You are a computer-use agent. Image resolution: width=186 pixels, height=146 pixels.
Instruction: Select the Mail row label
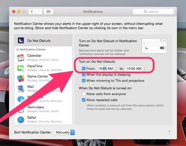coord(30,87)
